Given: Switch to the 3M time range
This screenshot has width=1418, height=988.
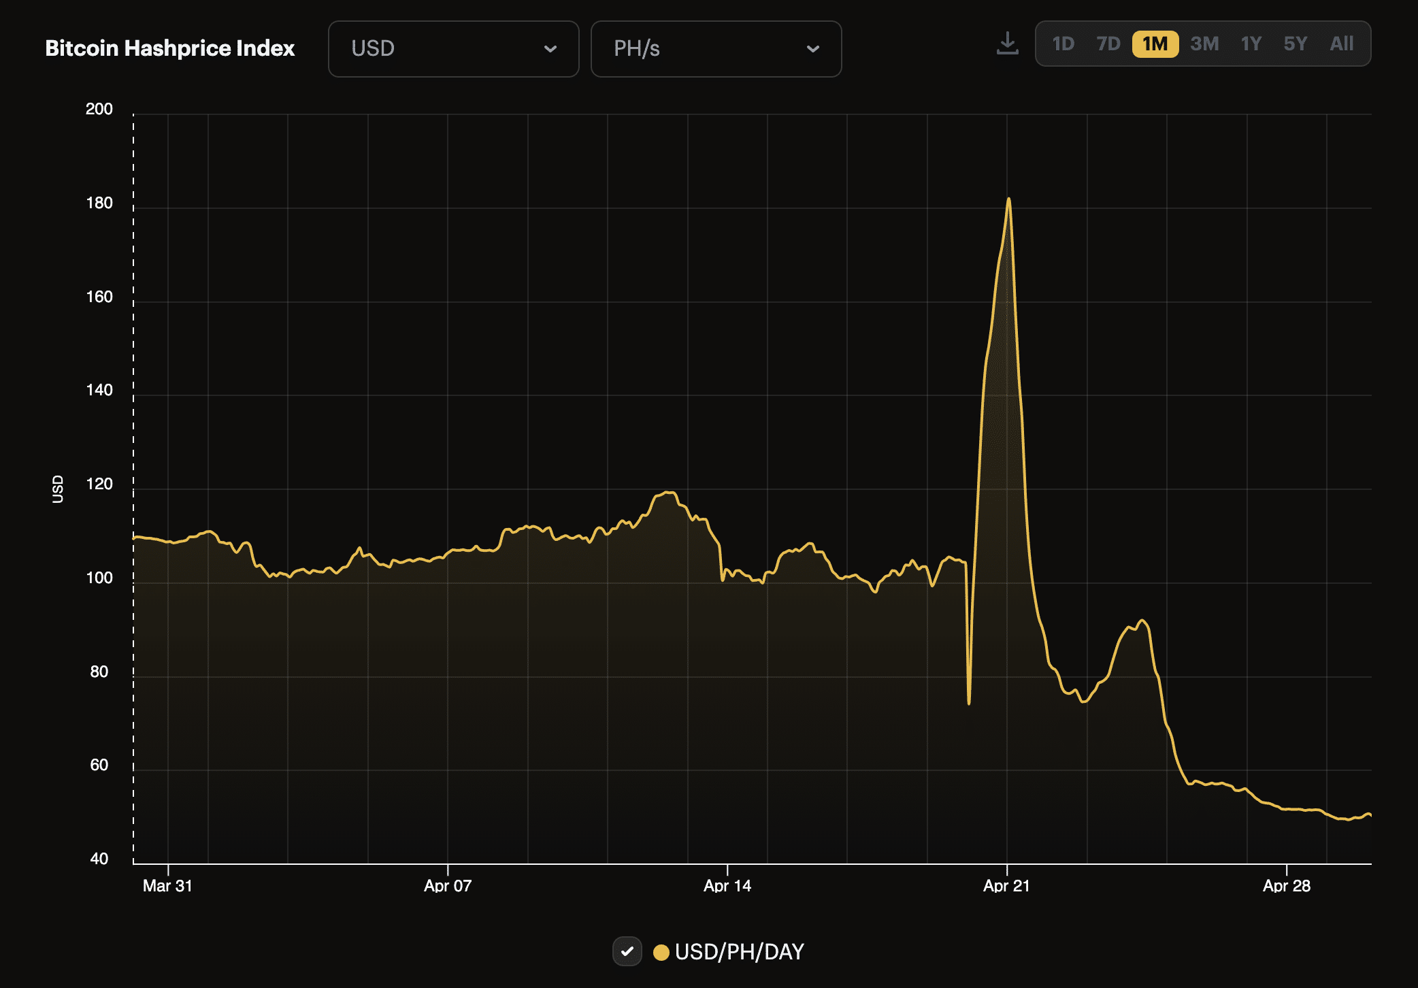Looking at the screenshot, I should pyautogui.click(x=1204, y=44).
